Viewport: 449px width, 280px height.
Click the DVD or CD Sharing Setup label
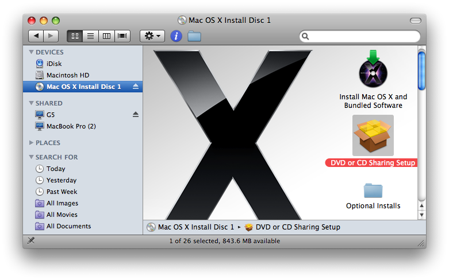(x=372, y=162)
